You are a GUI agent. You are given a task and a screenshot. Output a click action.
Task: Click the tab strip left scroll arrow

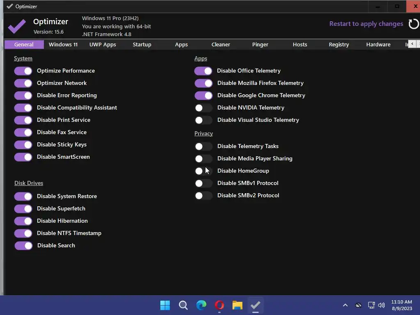(x=412, y=44)
